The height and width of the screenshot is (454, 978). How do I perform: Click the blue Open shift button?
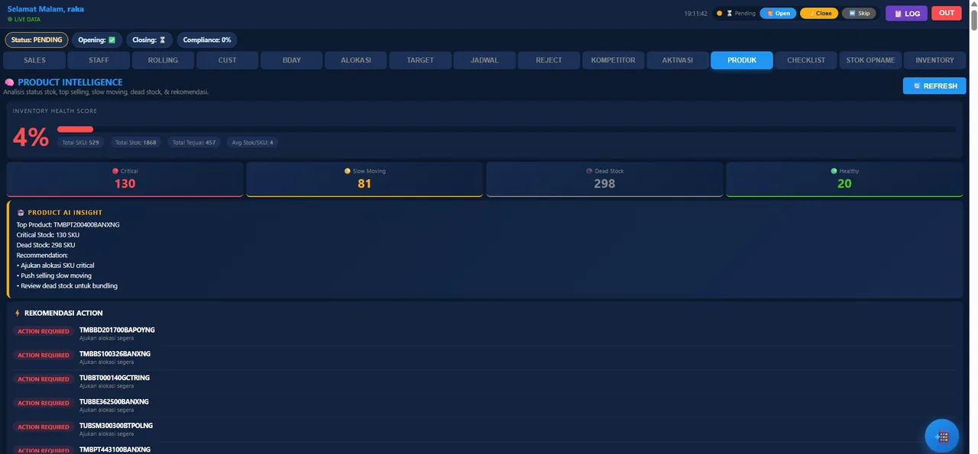(778, 13)
